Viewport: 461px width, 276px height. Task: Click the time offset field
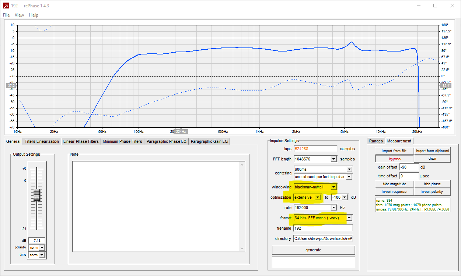point(409,176)
